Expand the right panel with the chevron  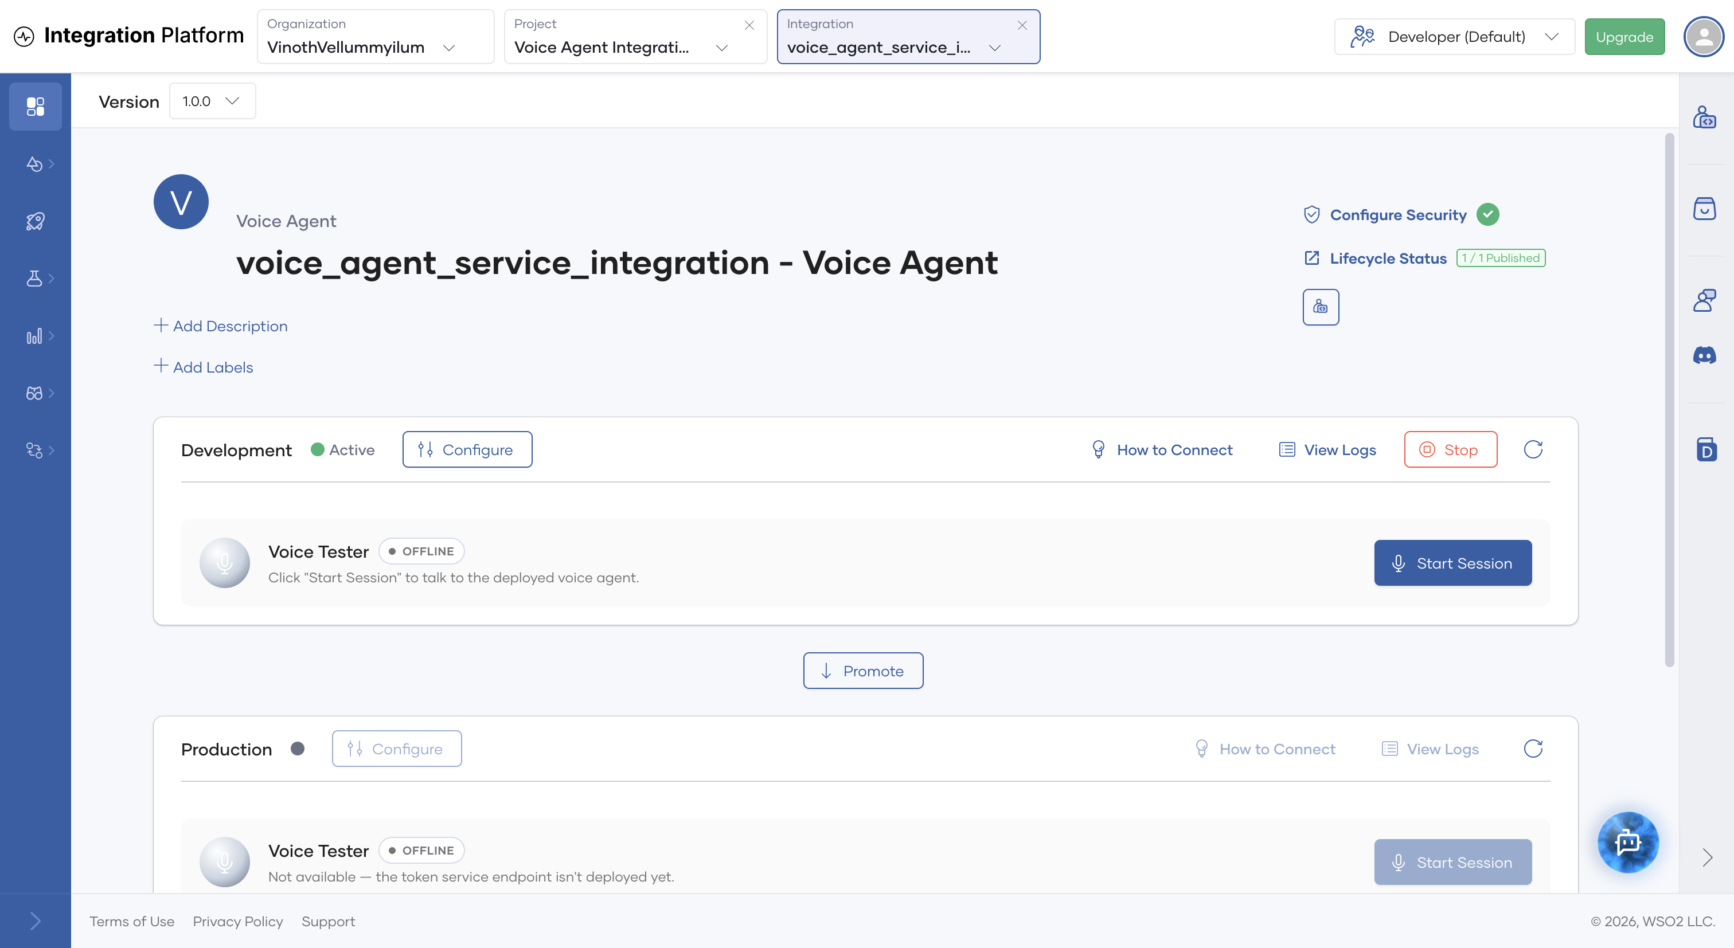tap(1707, 857)
